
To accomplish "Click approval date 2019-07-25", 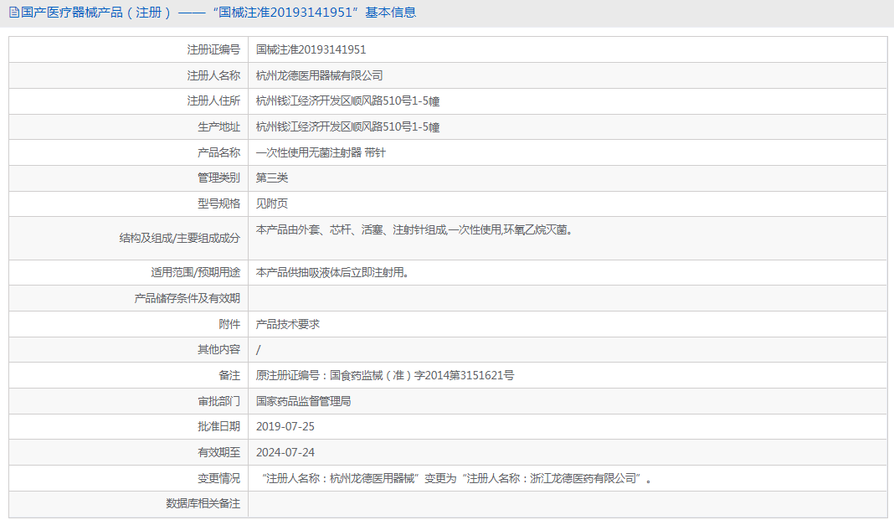I will pyautogui.click(x=285, y=426).
